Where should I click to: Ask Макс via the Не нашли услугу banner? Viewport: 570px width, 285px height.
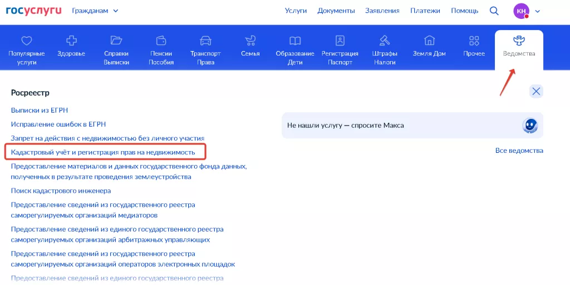point(412,126)
